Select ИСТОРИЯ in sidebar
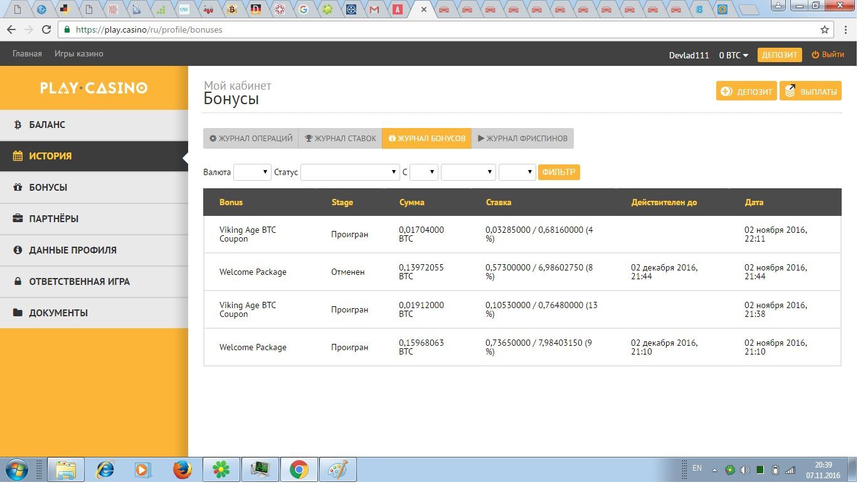 [x=94, y=156]
